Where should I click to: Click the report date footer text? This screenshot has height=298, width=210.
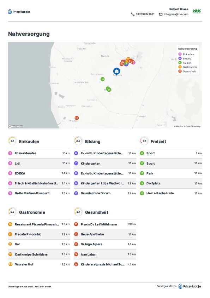[30, 287]
